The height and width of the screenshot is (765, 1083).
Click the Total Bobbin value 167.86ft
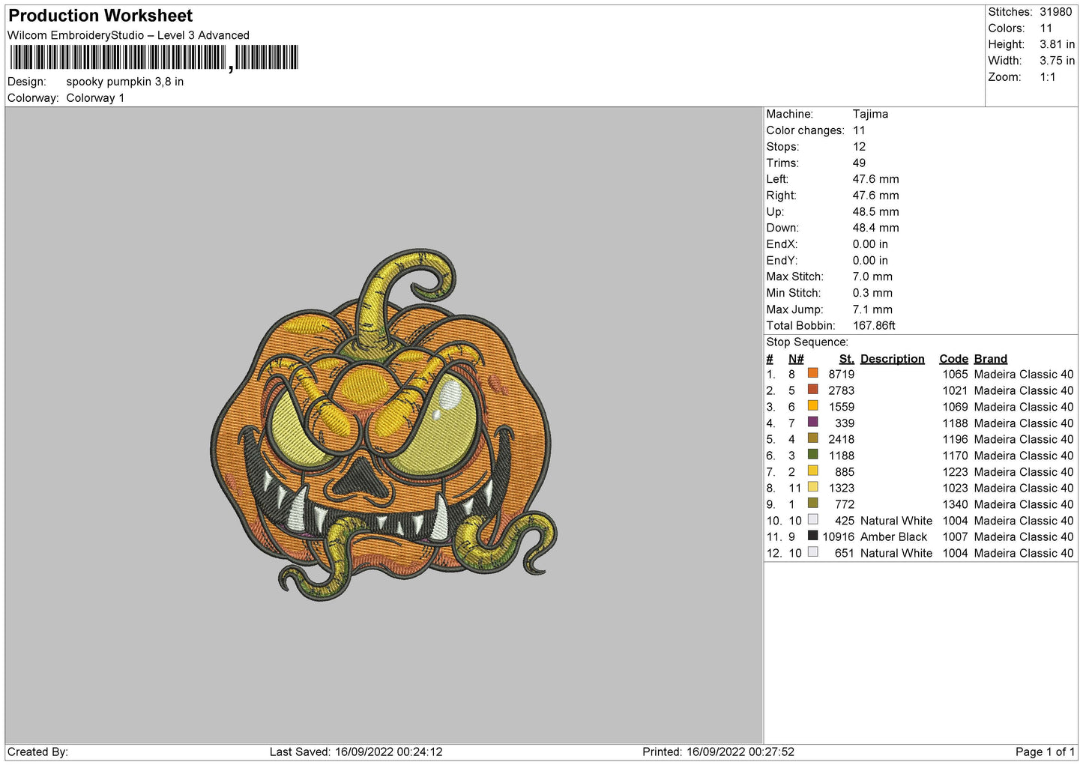pyautogui.click(x=874, y=326)
